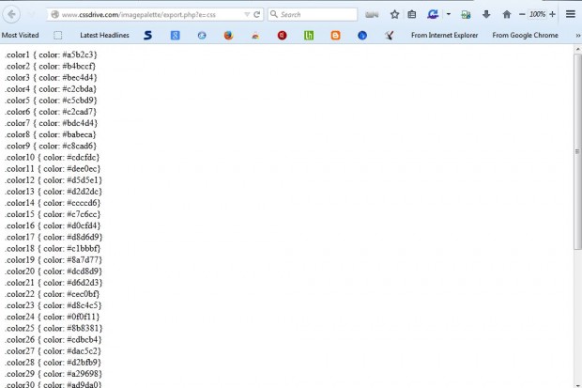582x388 pixels.
Task: Click the blank dashed bookmark icon
Action: tap(57, 36)
